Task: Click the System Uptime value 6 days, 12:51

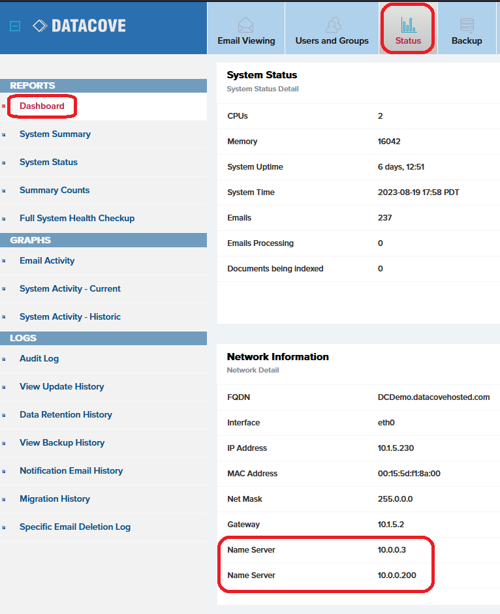Action: [x=401, y=167]
